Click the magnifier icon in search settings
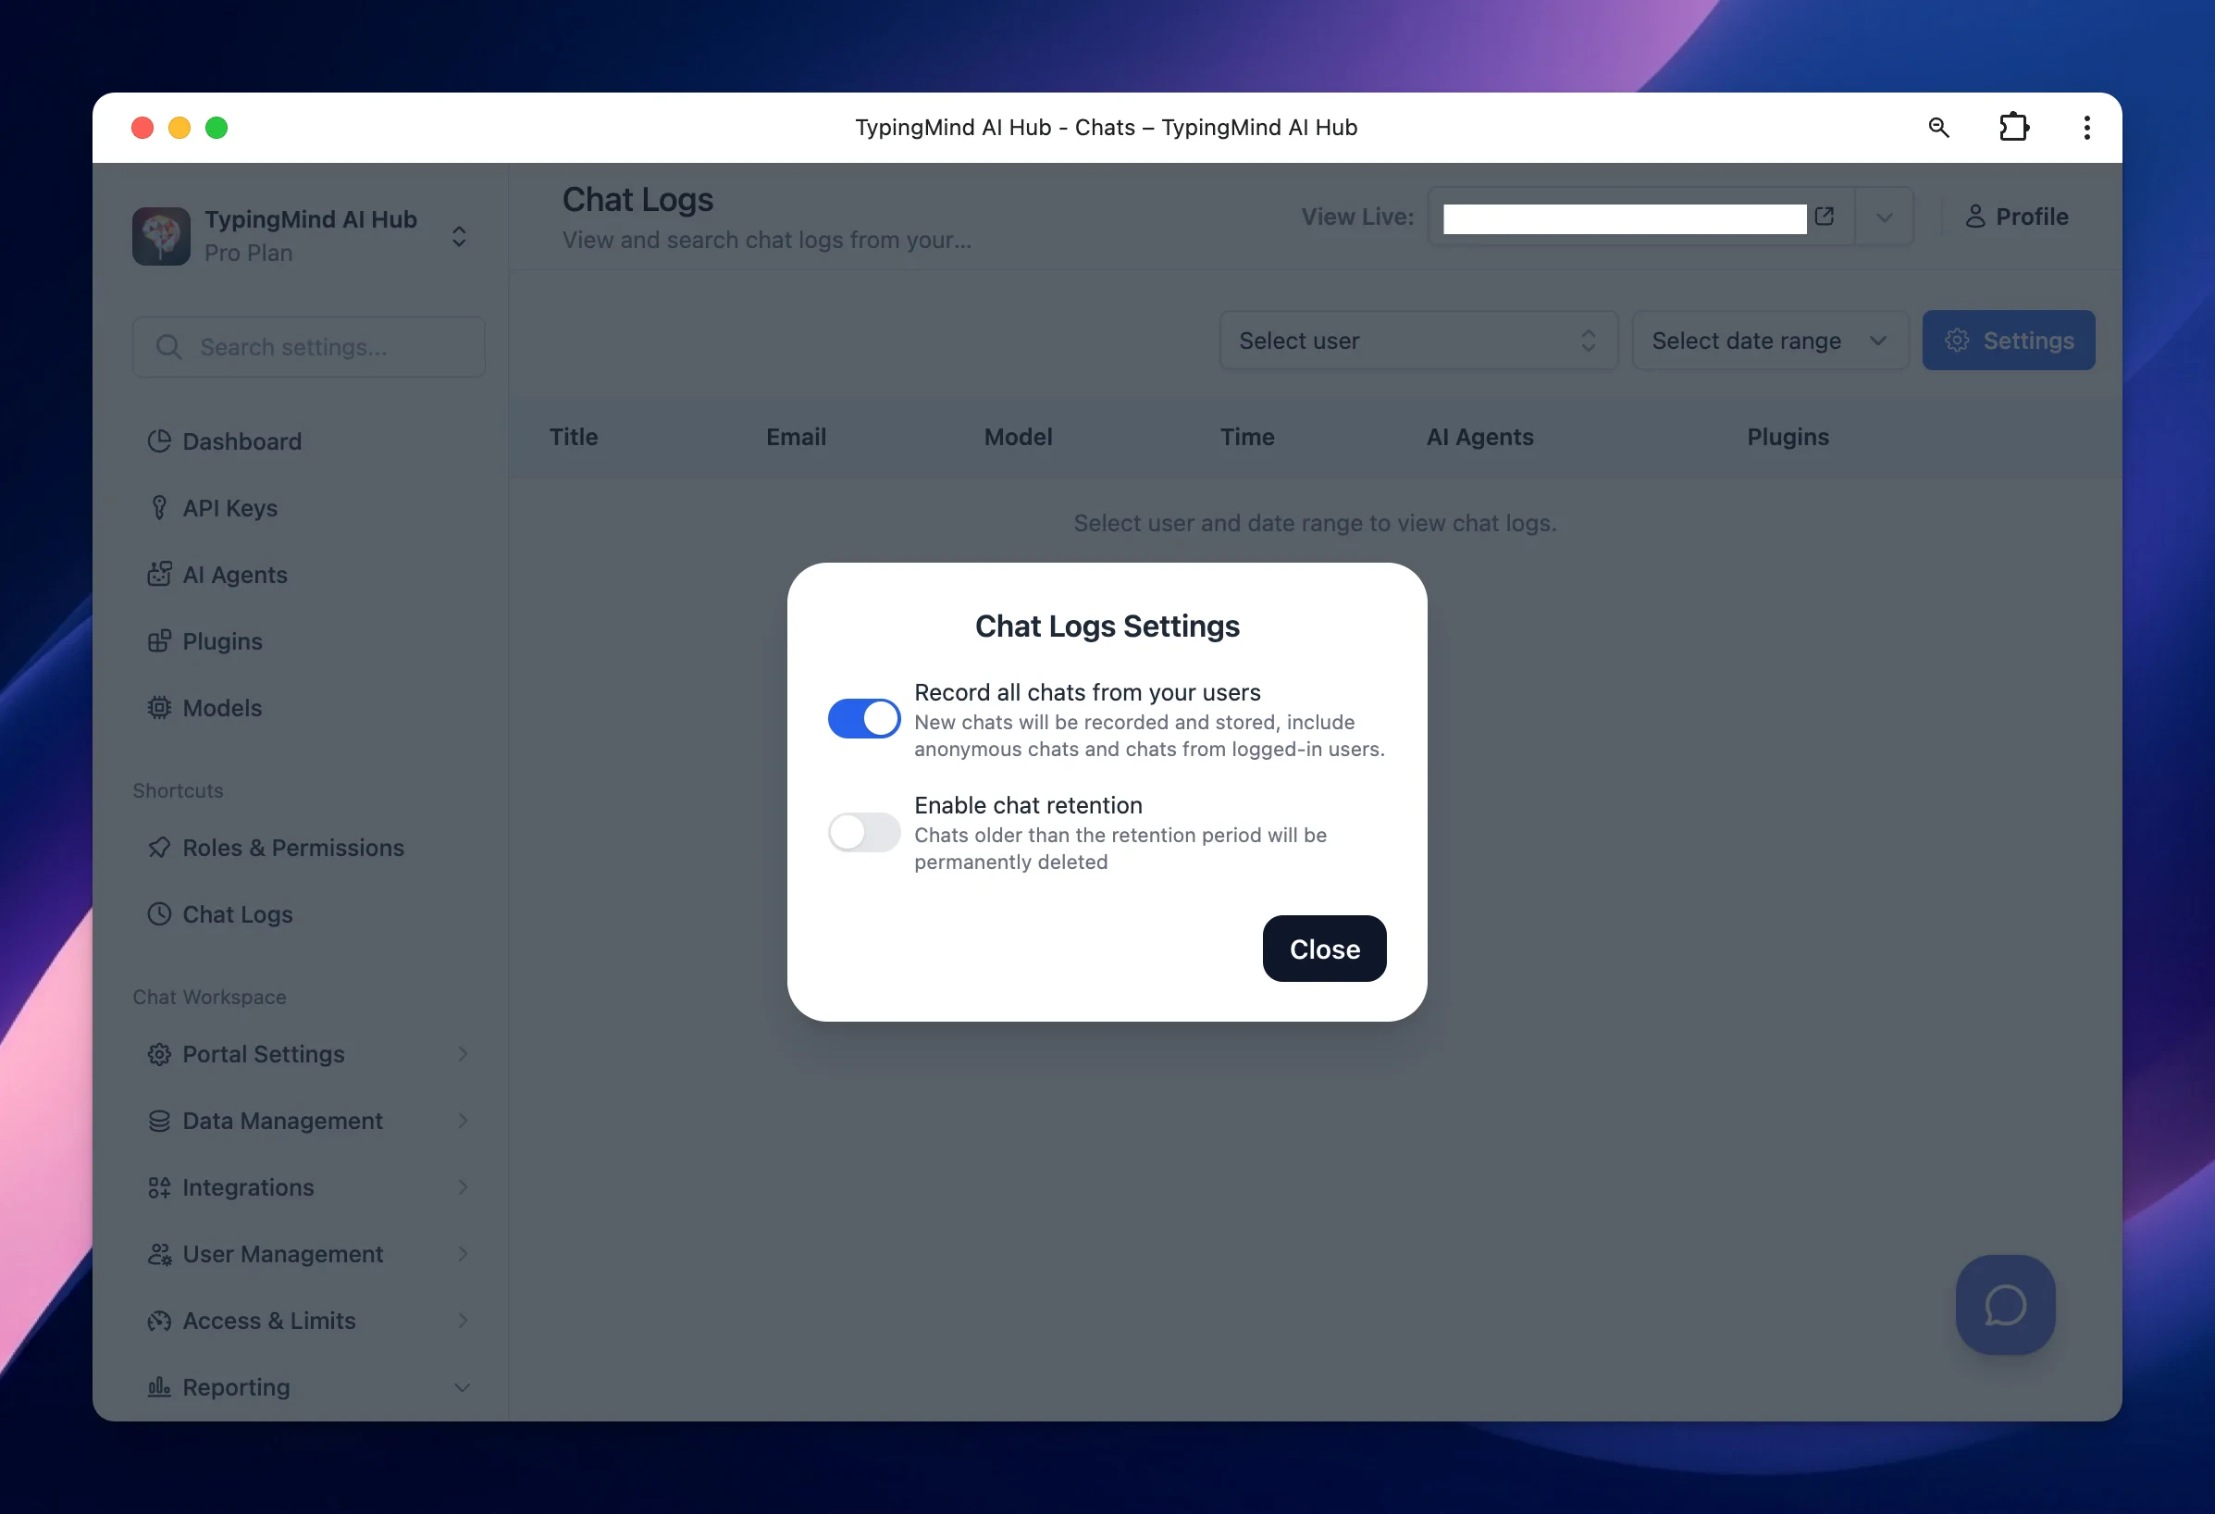 point(168,347)
